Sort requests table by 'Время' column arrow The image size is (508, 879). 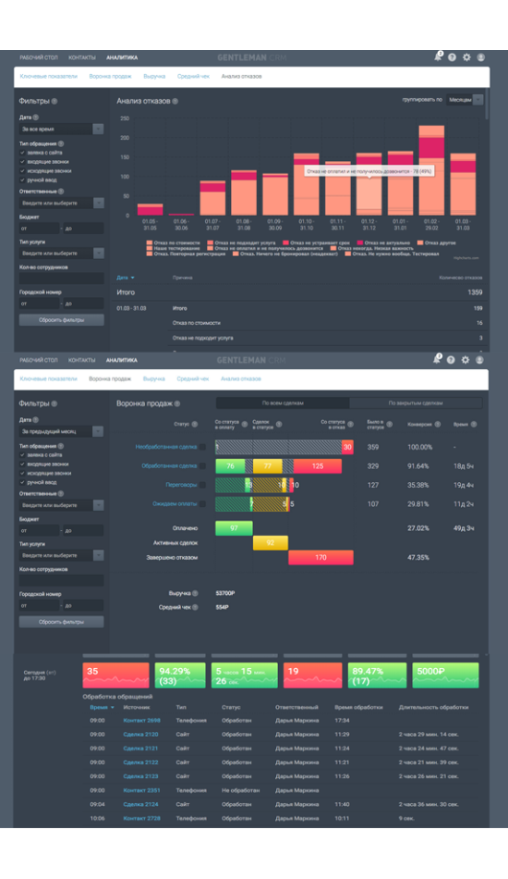pos(113,708)
